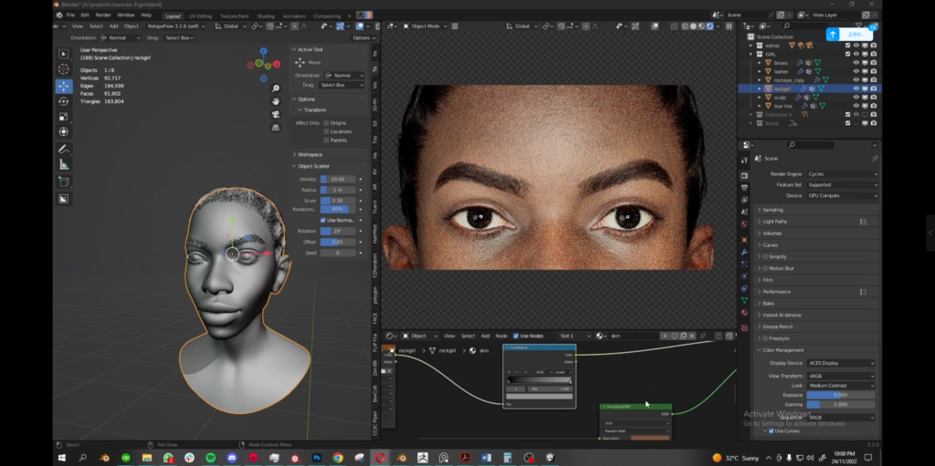This screenshot has width=935, height=466.
Task: Select the Scale tool
Action: point(63,117)
